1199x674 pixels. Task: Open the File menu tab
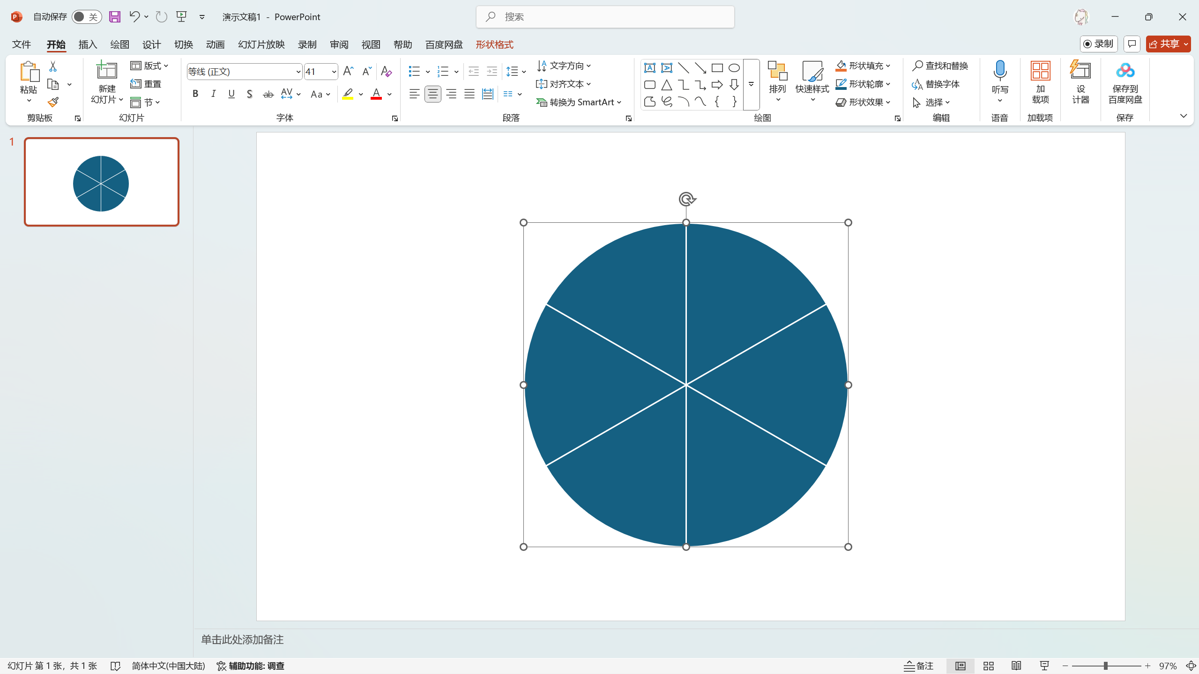pyautogui.click(x=22, y=44)
